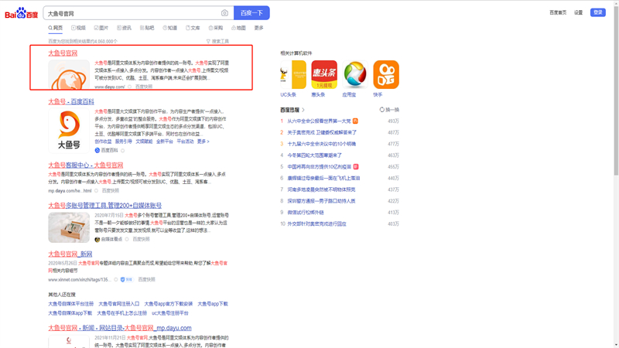Click the page vertical scrollbar
Screen dimensions: 619x348
point(616,155)
